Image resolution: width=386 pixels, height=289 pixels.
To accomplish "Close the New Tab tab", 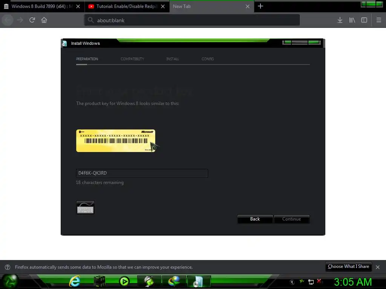I will (248, 6).
